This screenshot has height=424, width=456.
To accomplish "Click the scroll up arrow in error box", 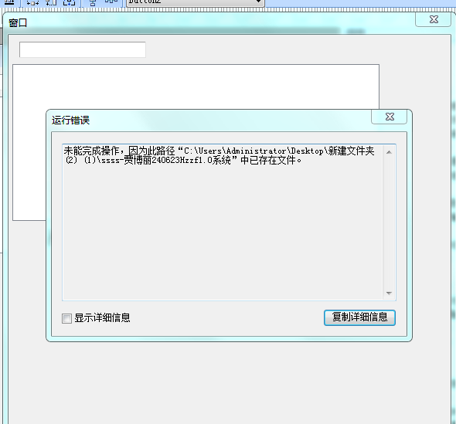I will coord(389,152).
